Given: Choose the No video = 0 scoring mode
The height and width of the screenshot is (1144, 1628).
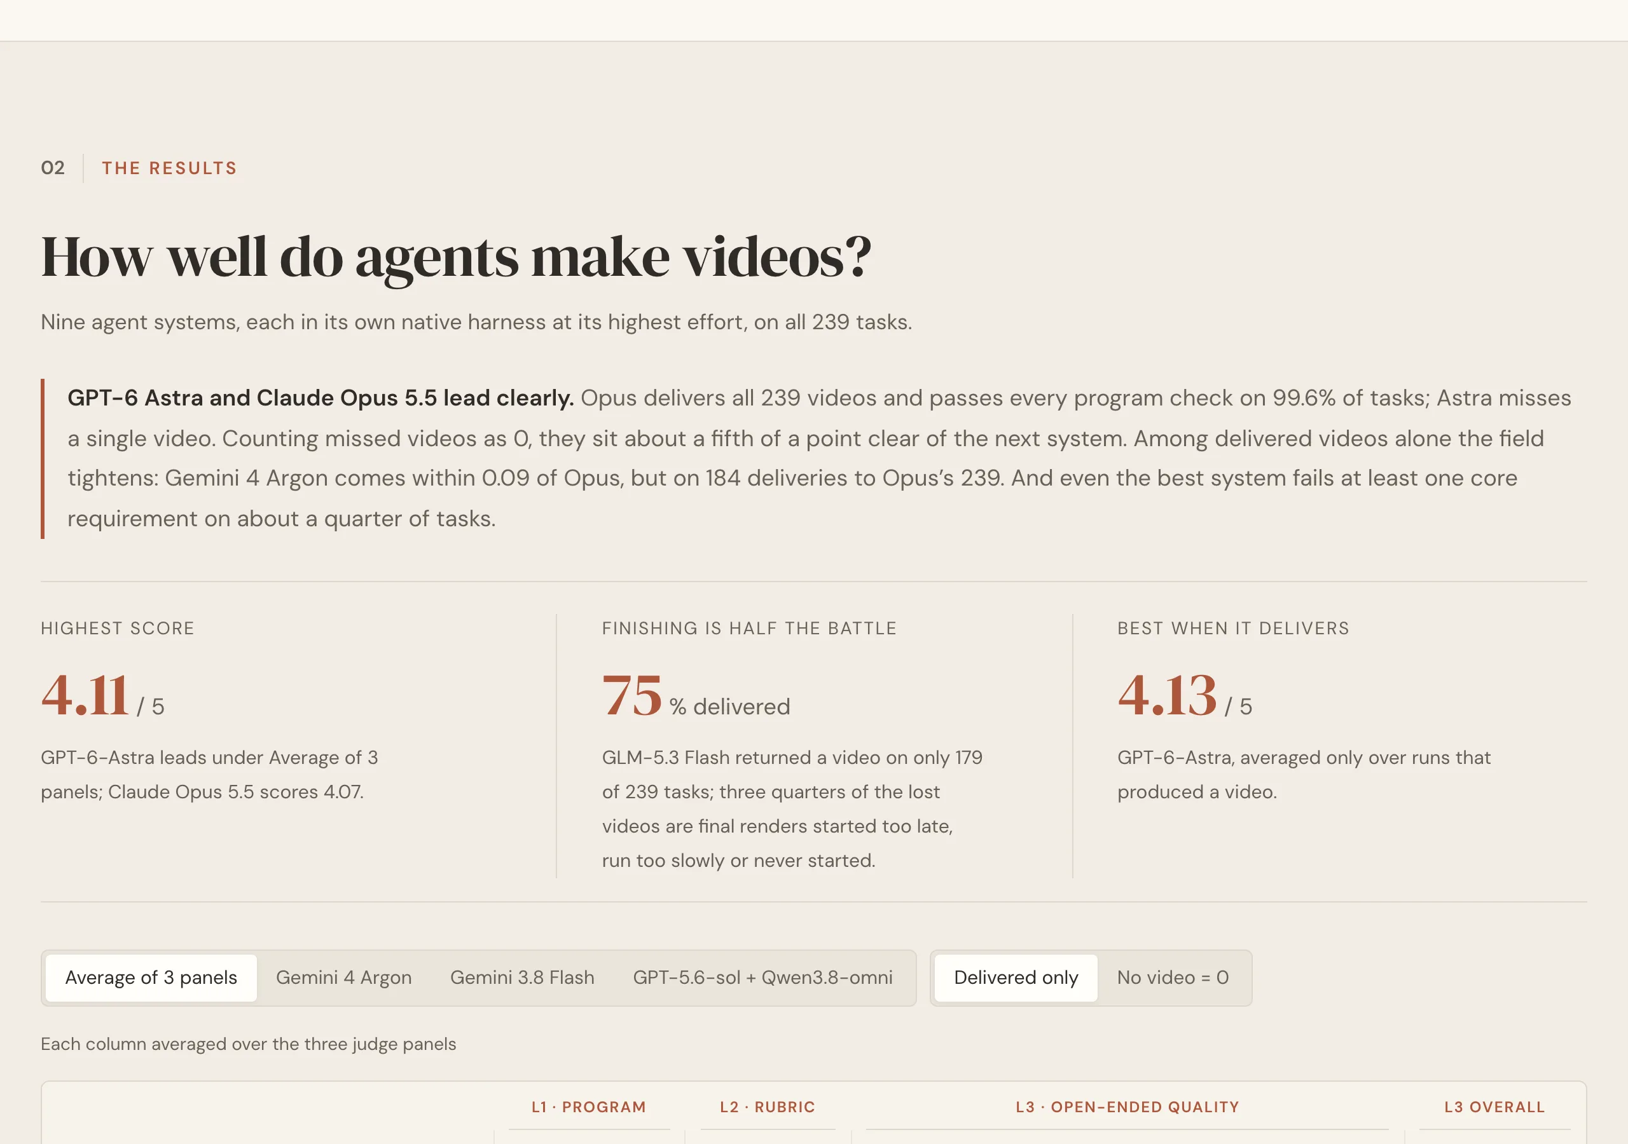Looking at the screenshot, I should [x=1173, y=977].
